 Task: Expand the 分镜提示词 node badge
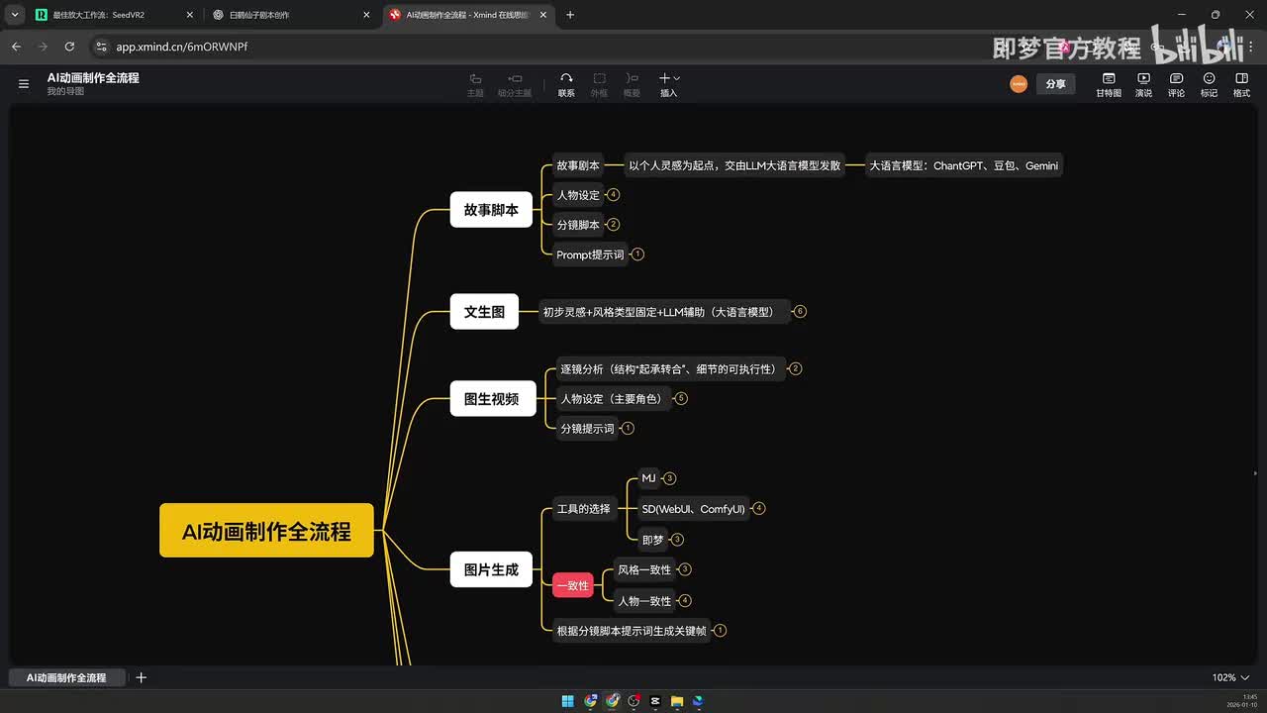(x=628, y=429)
